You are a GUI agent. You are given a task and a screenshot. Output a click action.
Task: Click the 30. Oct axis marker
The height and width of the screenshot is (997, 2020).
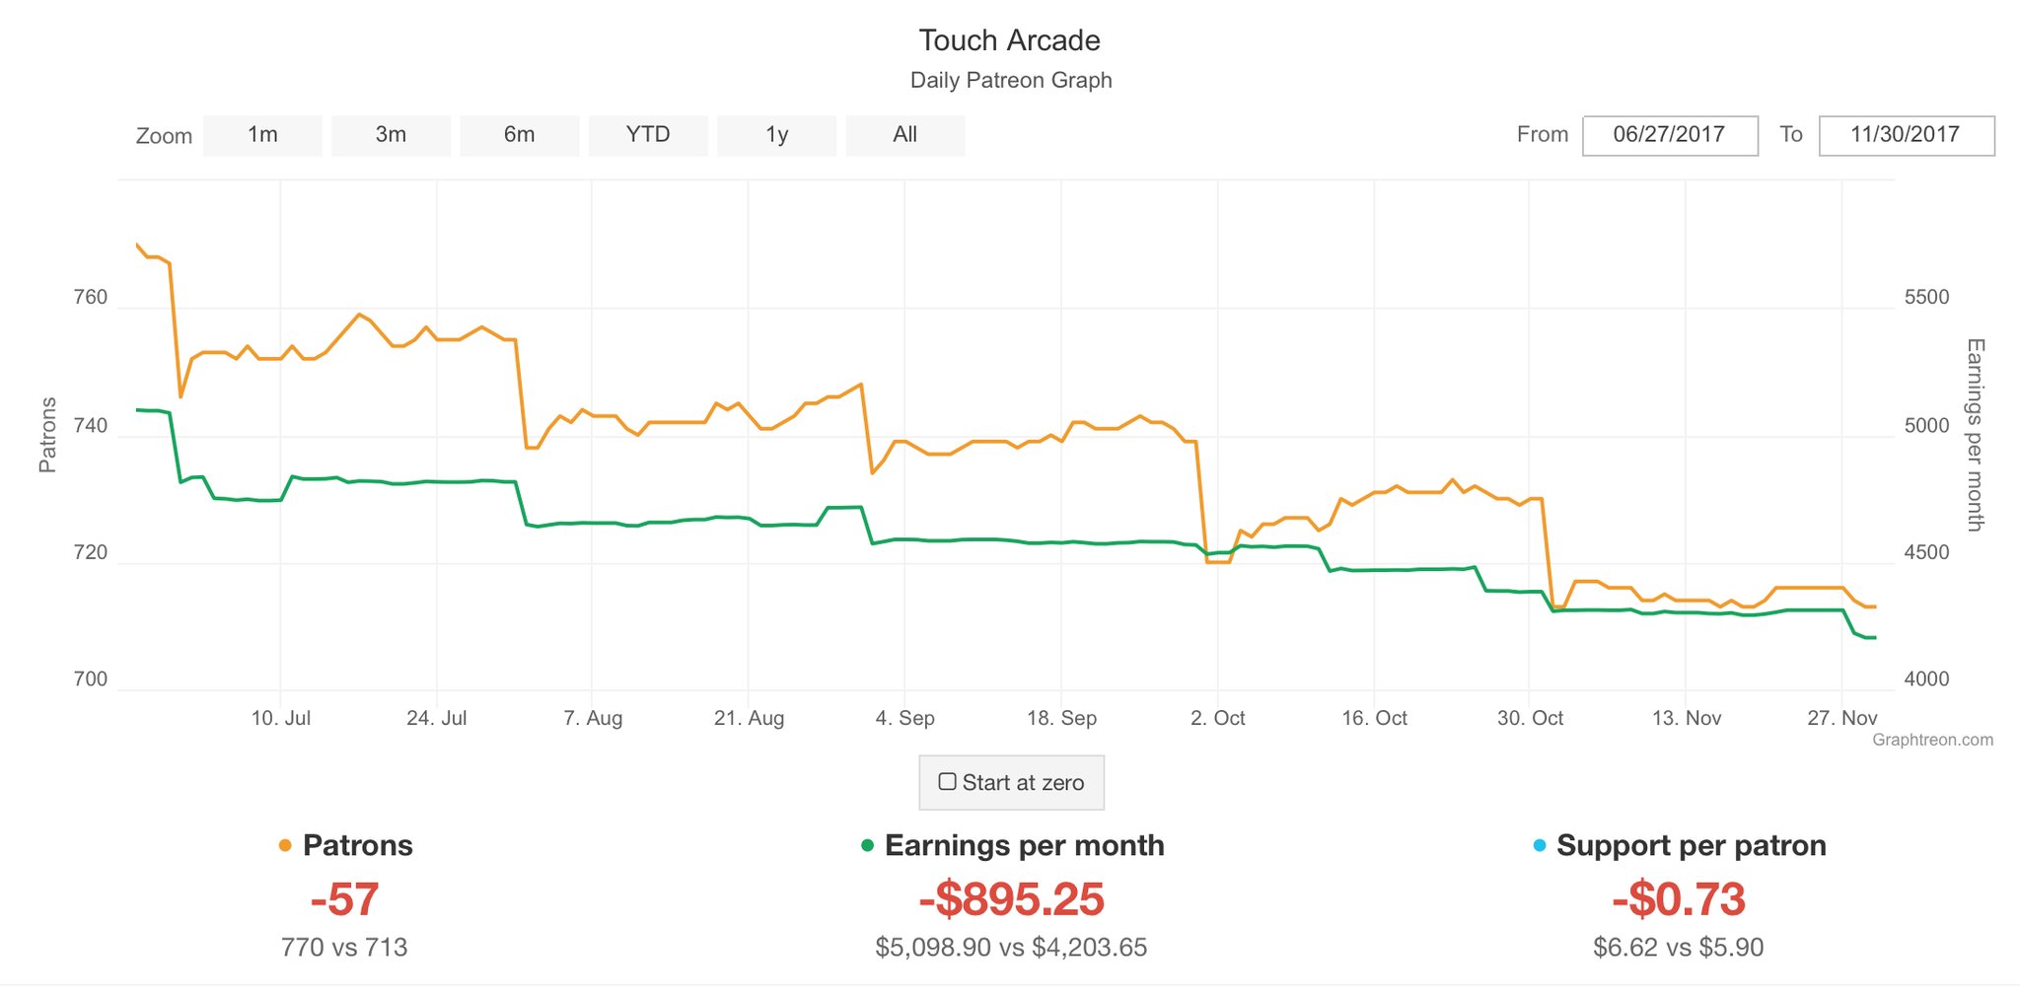coord(1530,718)
